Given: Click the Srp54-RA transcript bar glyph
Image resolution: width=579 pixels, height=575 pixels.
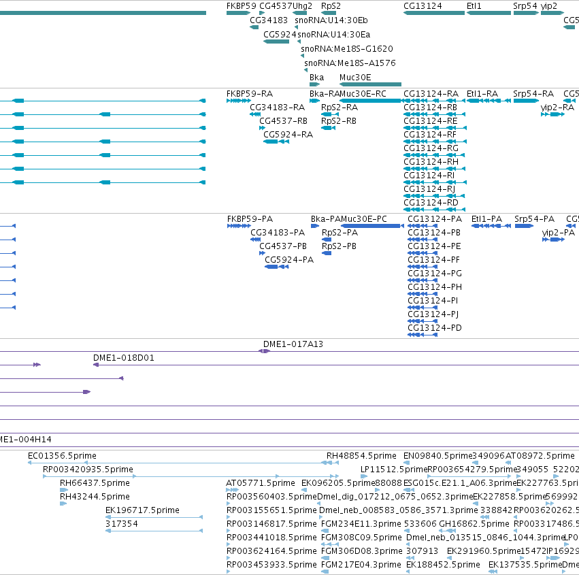Looking at the screenshot, I should pos(526,101).
